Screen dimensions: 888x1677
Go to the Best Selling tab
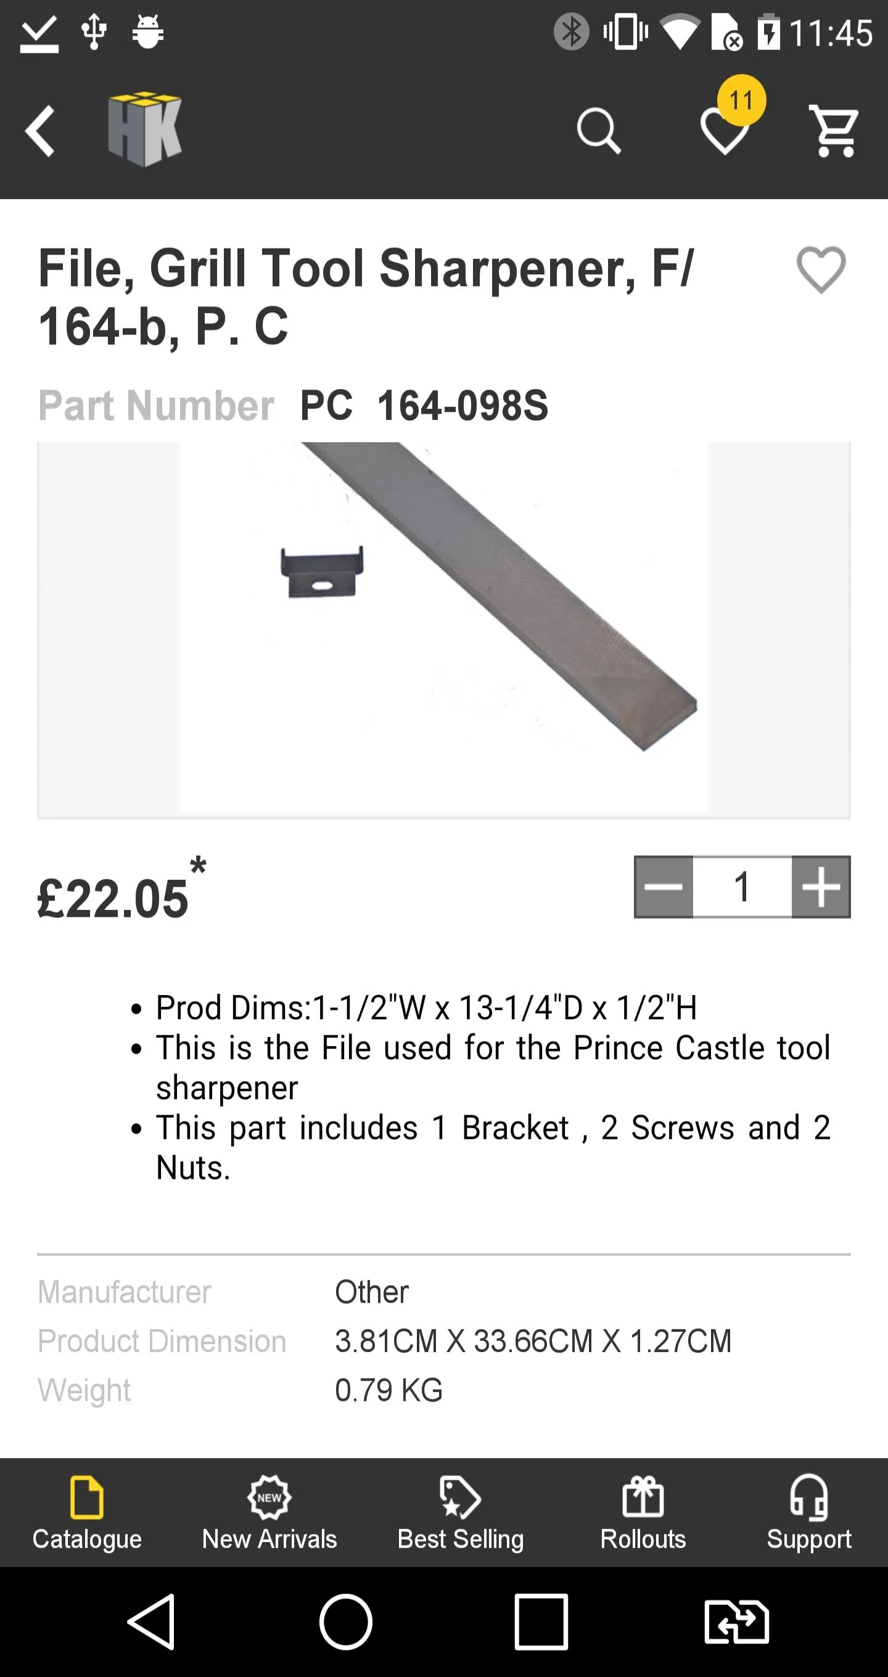click(x=460, y=1512)
